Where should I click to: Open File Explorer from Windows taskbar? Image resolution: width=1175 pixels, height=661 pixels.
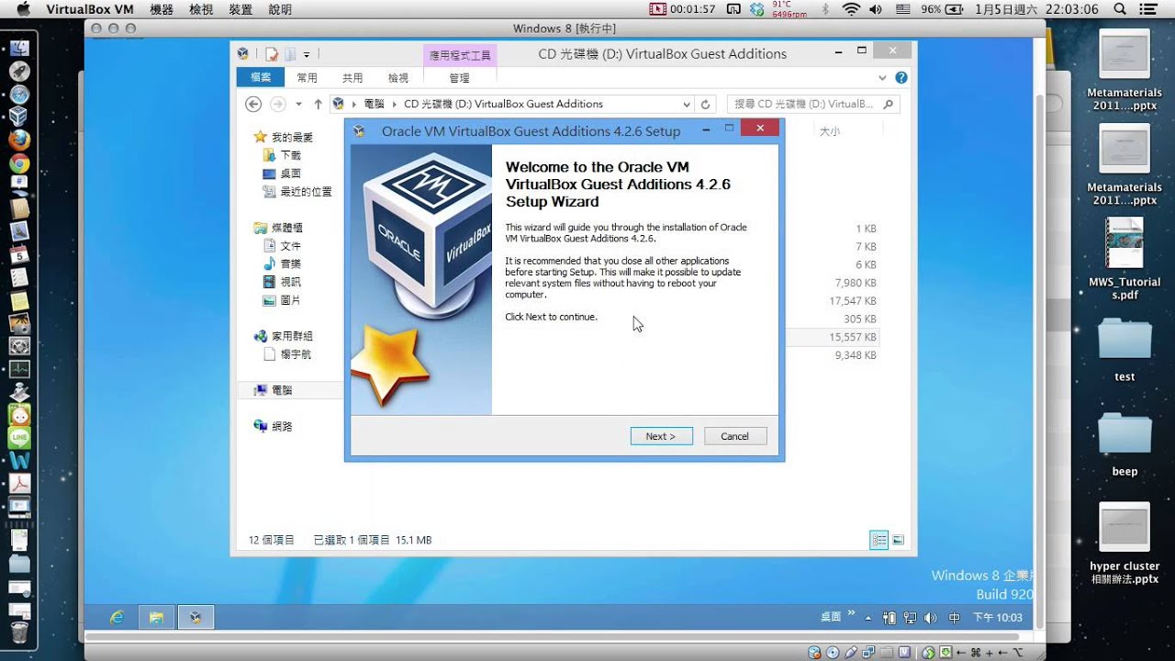coord(156,617)
